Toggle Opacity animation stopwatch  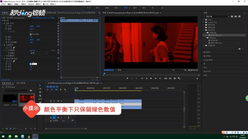coord(6,50)
